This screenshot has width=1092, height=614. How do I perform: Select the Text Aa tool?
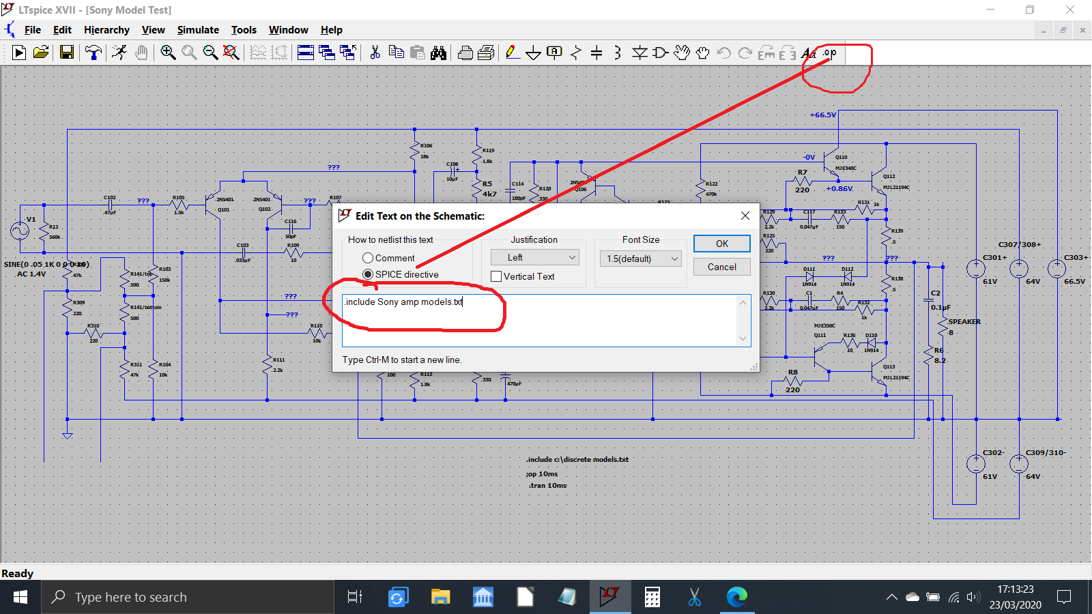[809, 53]
